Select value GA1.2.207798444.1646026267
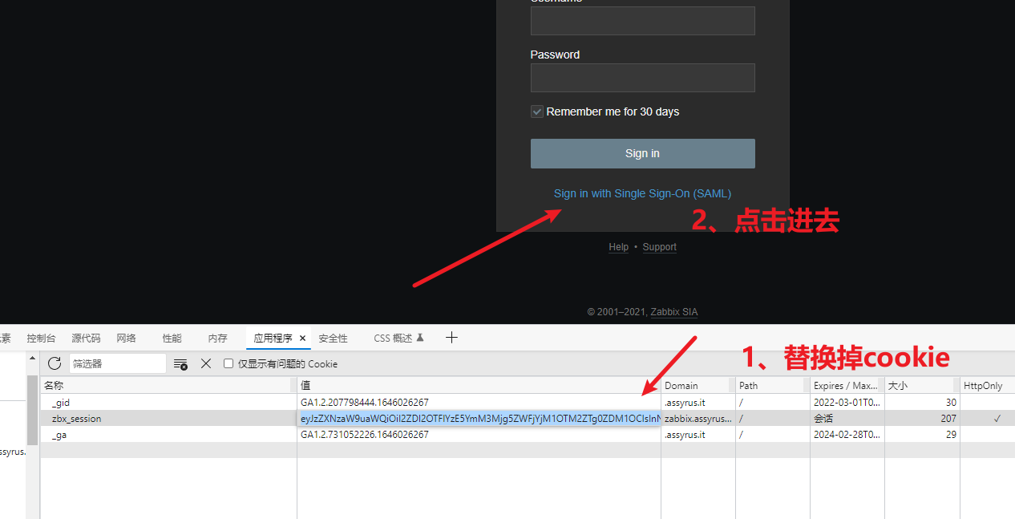The width and height of the screenshot is (1015, 519). 365,403
